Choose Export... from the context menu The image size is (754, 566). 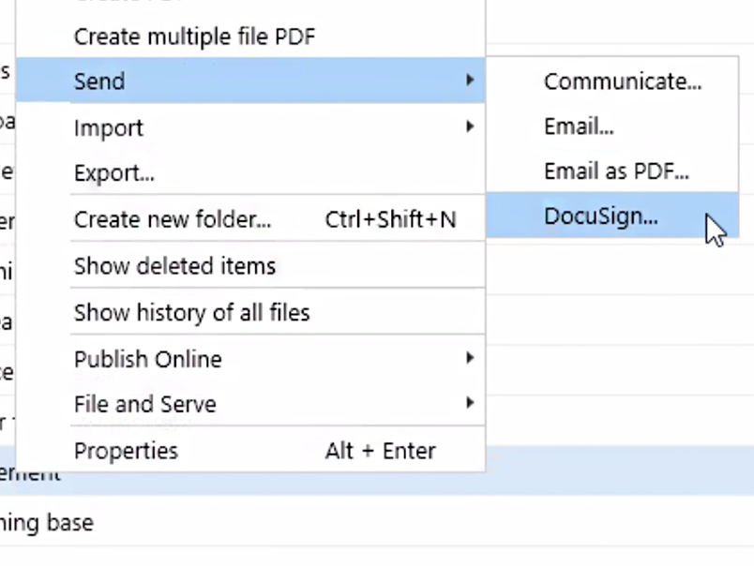[x=114, y=173]
